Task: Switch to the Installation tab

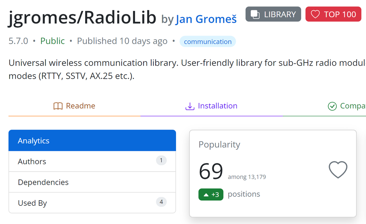Action: pos(211,106)
